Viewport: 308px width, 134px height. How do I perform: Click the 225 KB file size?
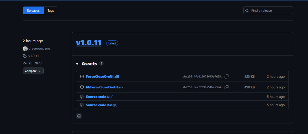[x=249, y=76]
